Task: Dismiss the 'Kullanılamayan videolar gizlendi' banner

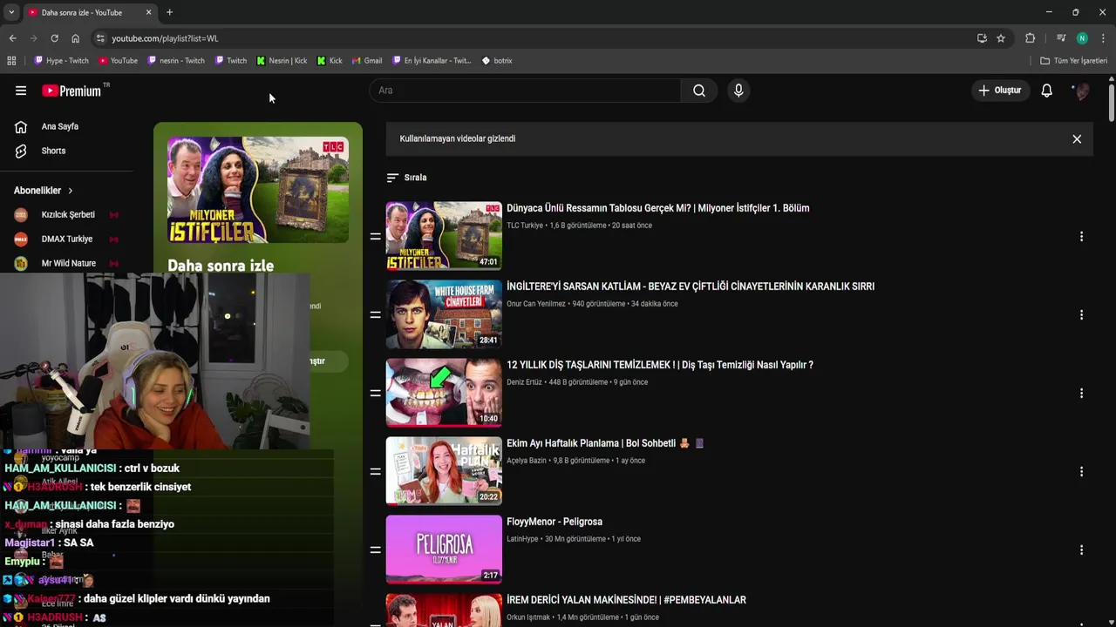Action: tap(1077, 139)
